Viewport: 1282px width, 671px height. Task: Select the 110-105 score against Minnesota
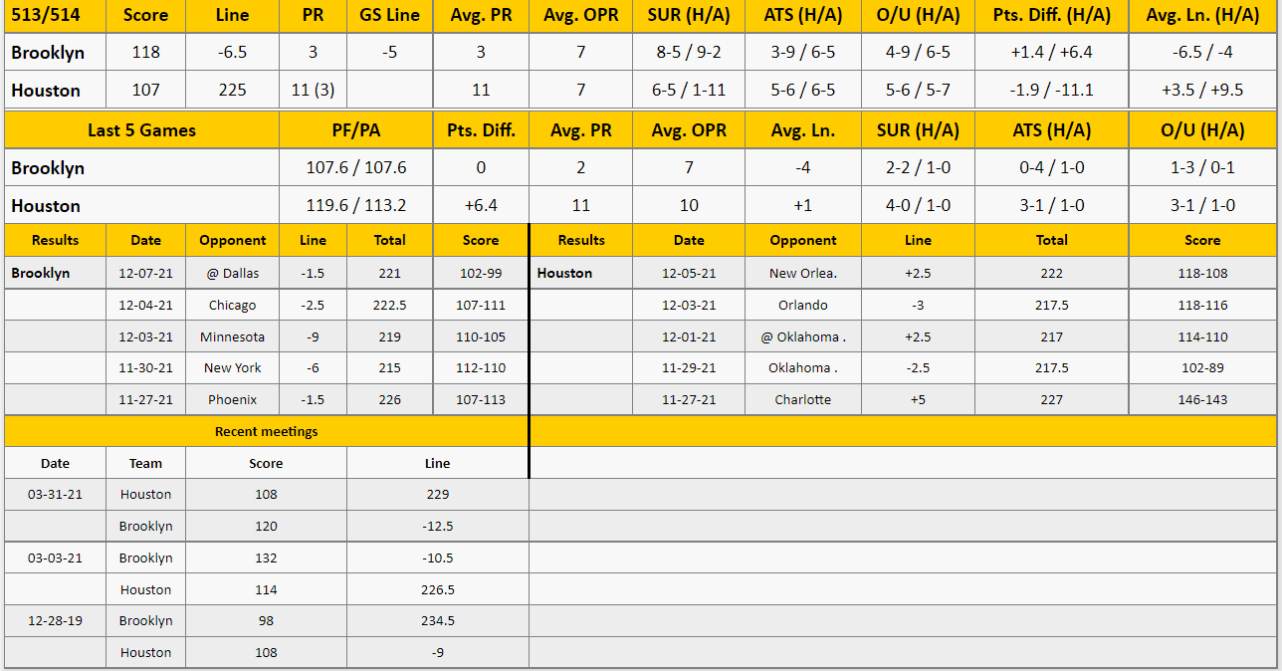481,336
